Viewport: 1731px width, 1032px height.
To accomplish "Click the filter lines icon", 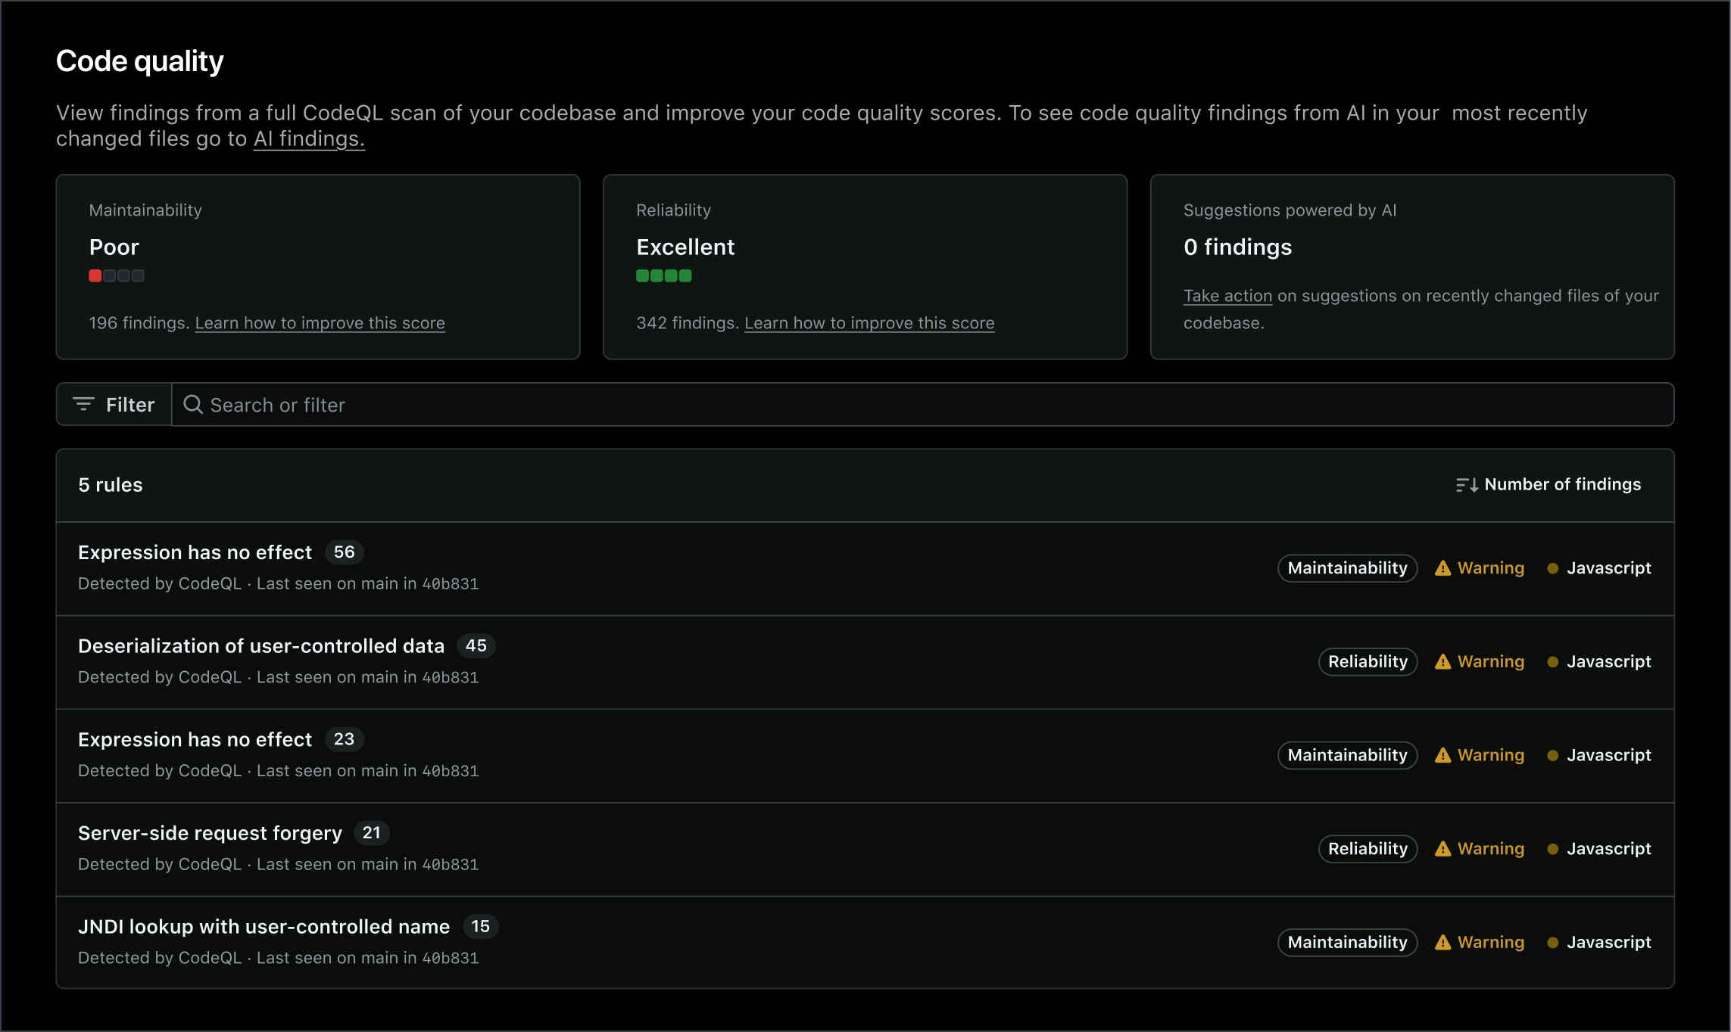I will 83,404.
